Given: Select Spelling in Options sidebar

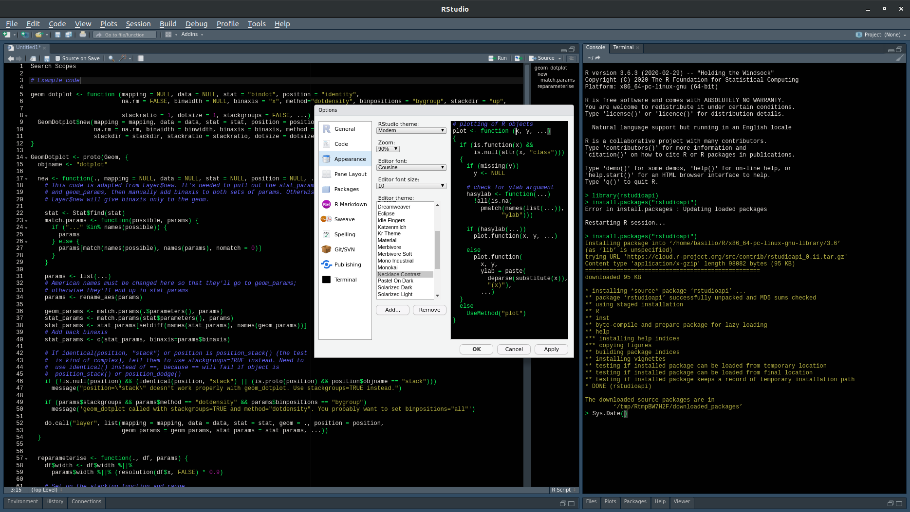Looking at the screenshot, I should coord(345,234).
